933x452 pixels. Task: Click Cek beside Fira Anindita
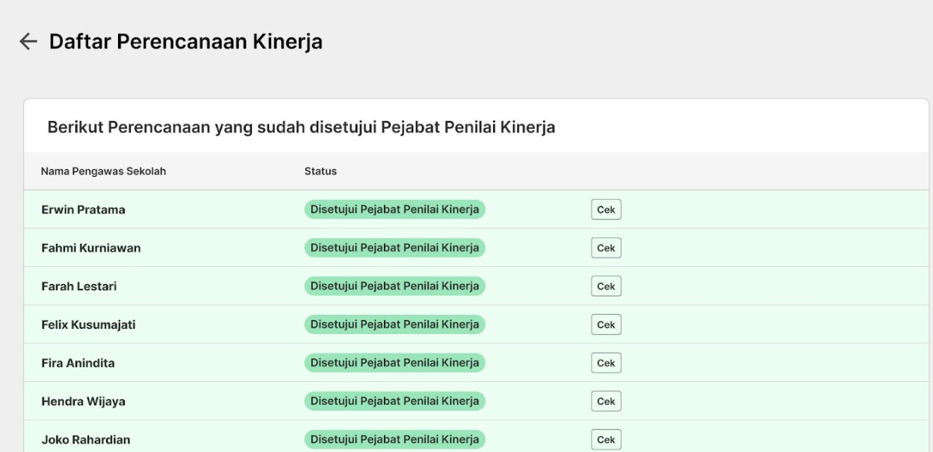pyautogui.click(x=606, y=363)
